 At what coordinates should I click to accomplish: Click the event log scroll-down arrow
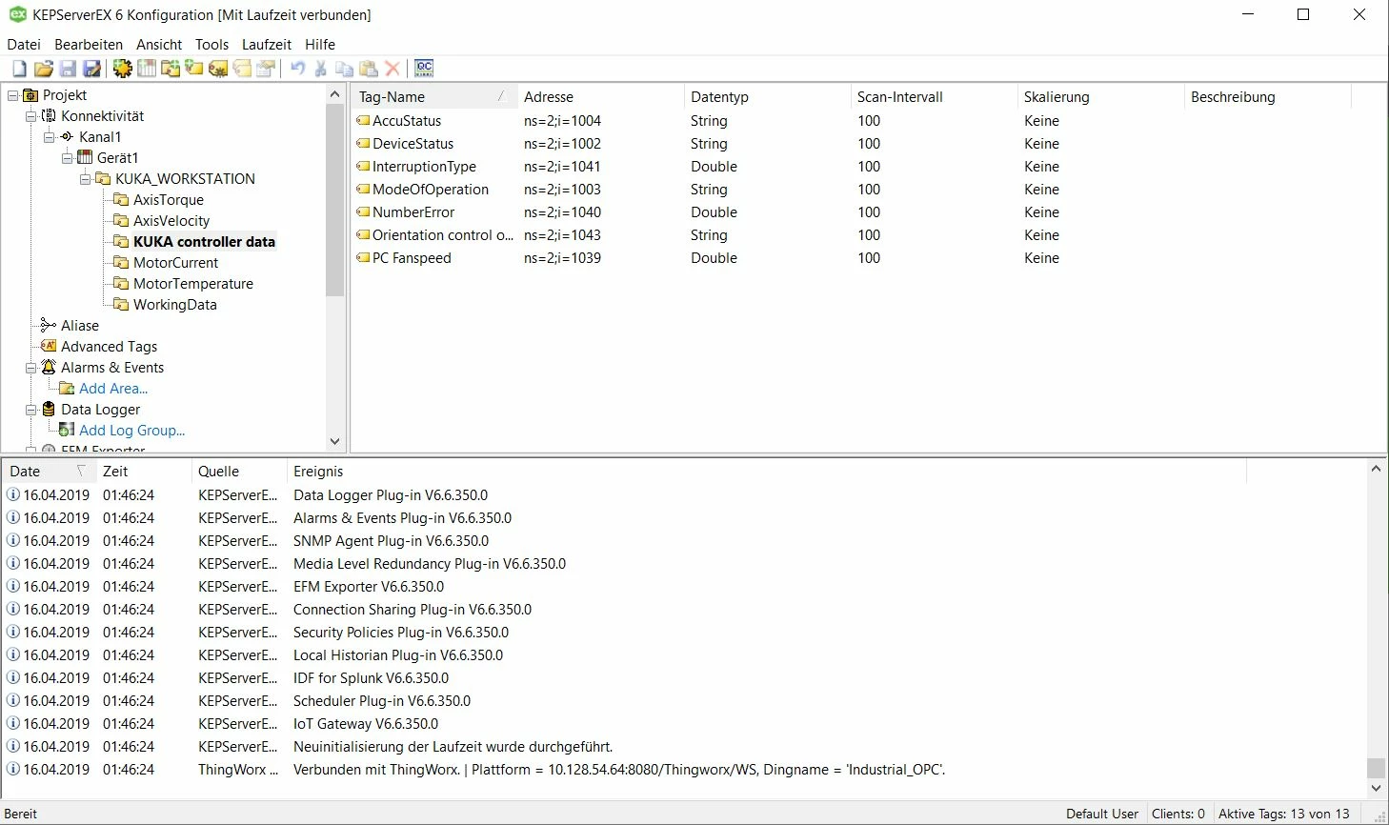pyautogui.click(x=1376, y=788)
